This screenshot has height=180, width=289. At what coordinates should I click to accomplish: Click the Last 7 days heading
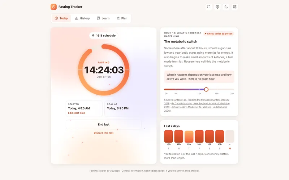172,126
